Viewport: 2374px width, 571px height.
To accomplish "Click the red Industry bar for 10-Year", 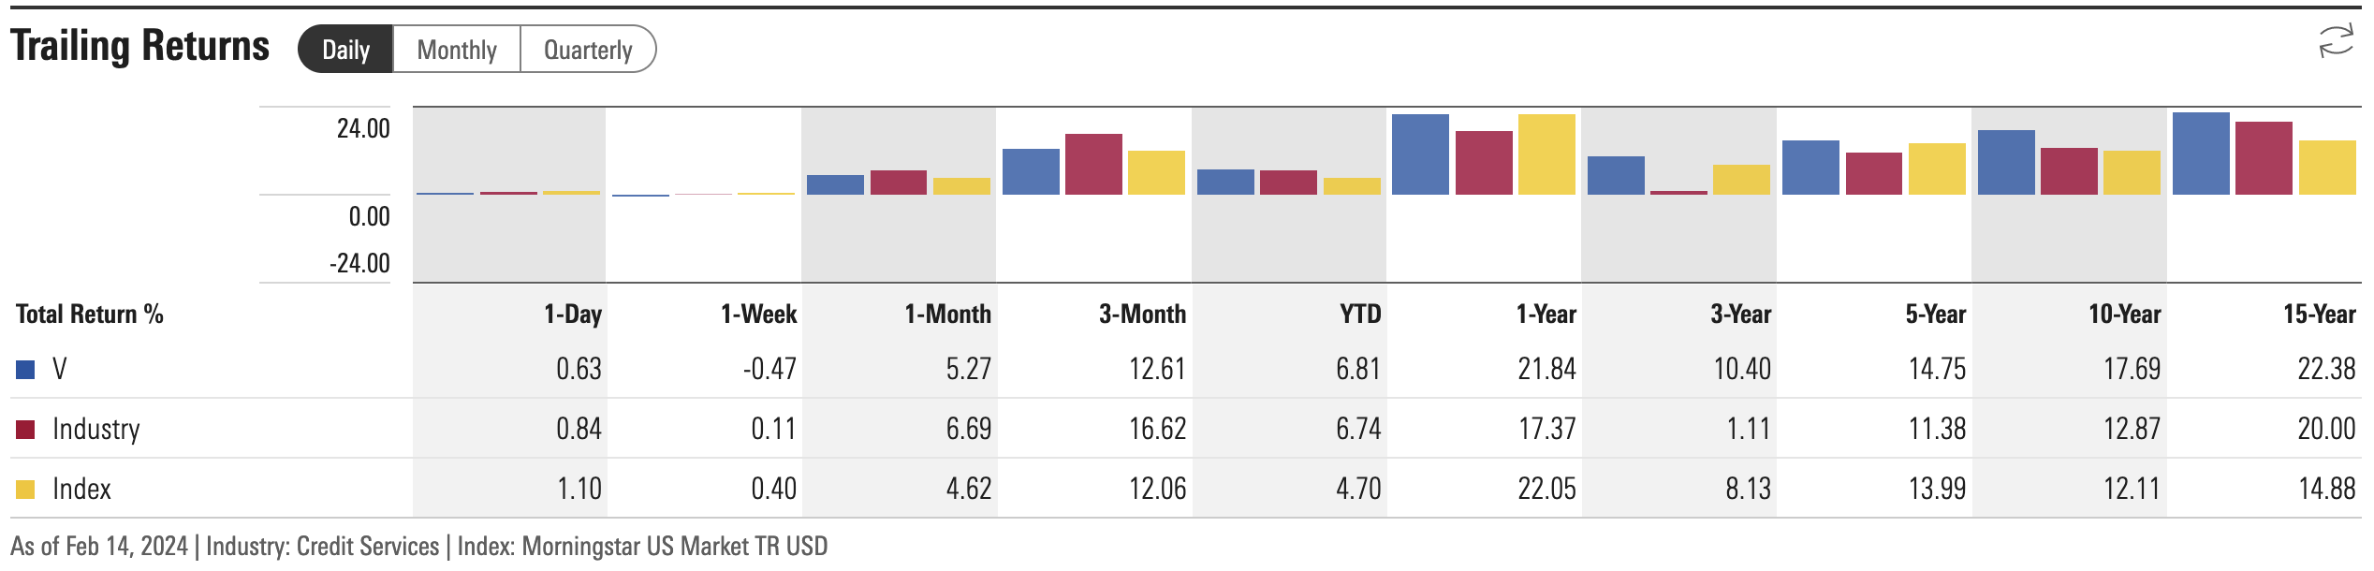I will click(2069, 171).
